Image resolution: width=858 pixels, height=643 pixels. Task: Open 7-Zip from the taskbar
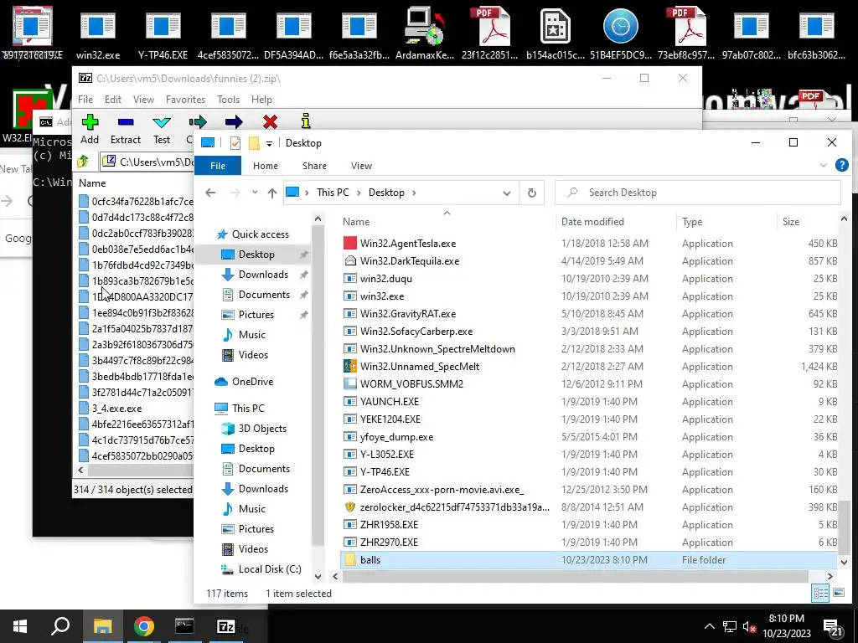pos(226,626)
